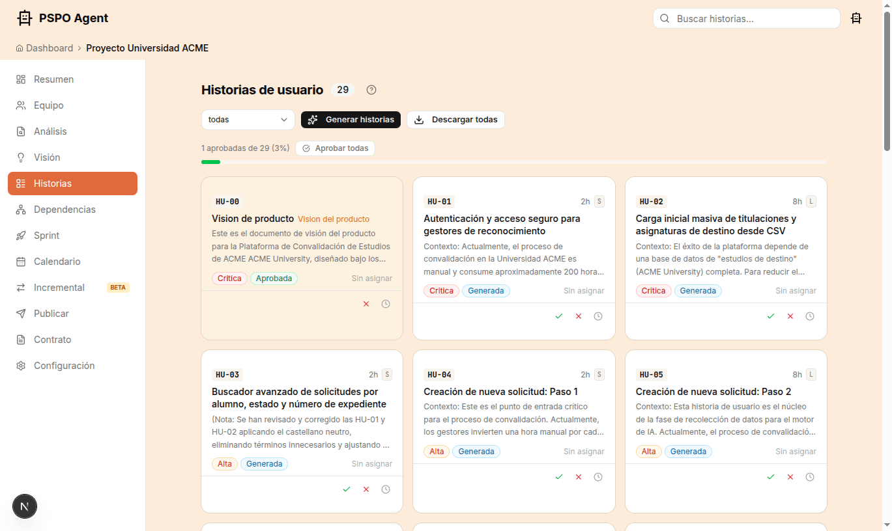Click the robot icon beside the search bar

856,18
